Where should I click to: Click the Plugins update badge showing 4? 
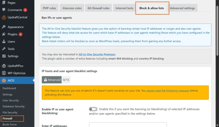[21, 34]
